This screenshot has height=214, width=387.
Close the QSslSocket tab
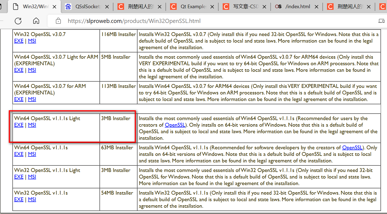(107, 7)
